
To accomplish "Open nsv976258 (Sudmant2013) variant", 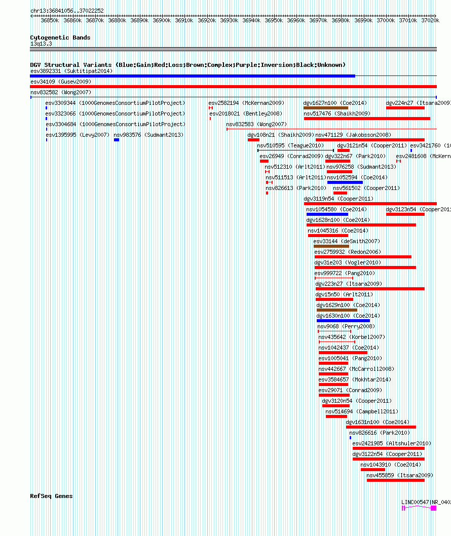I will point(361,167).
